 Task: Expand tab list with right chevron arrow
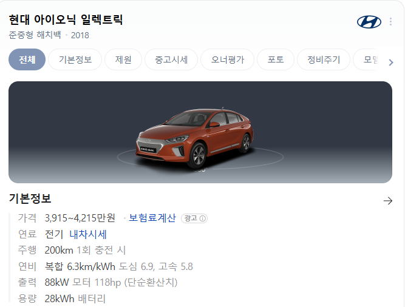(391, 62)
